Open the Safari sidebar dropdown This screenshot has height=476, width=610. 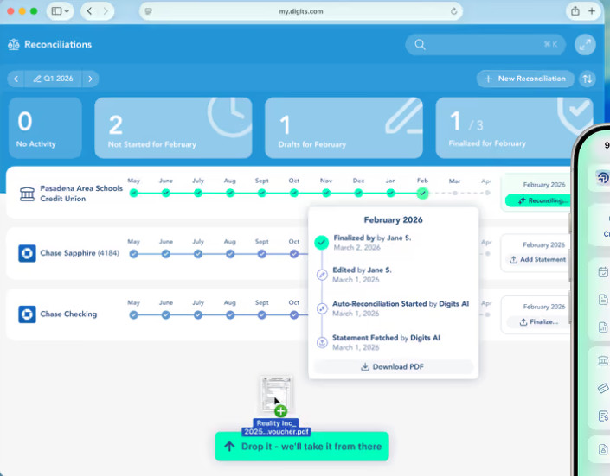pyautogui.click(x=61, y=11)
